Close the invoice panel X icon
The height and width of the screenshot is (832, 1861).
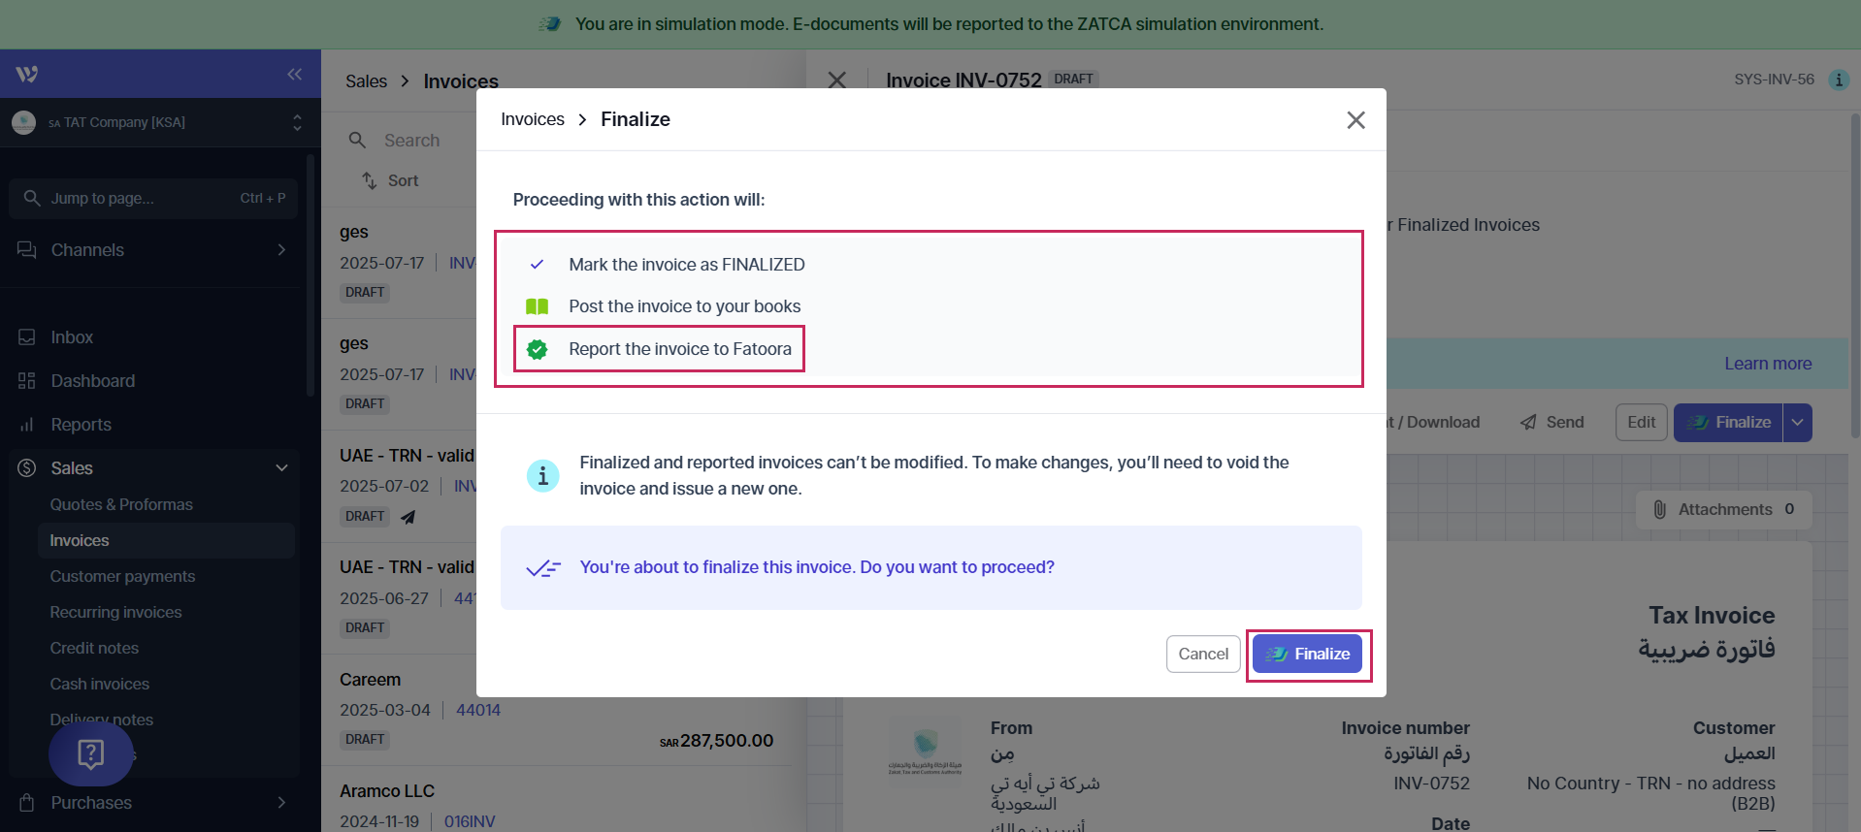pos(836,80)
